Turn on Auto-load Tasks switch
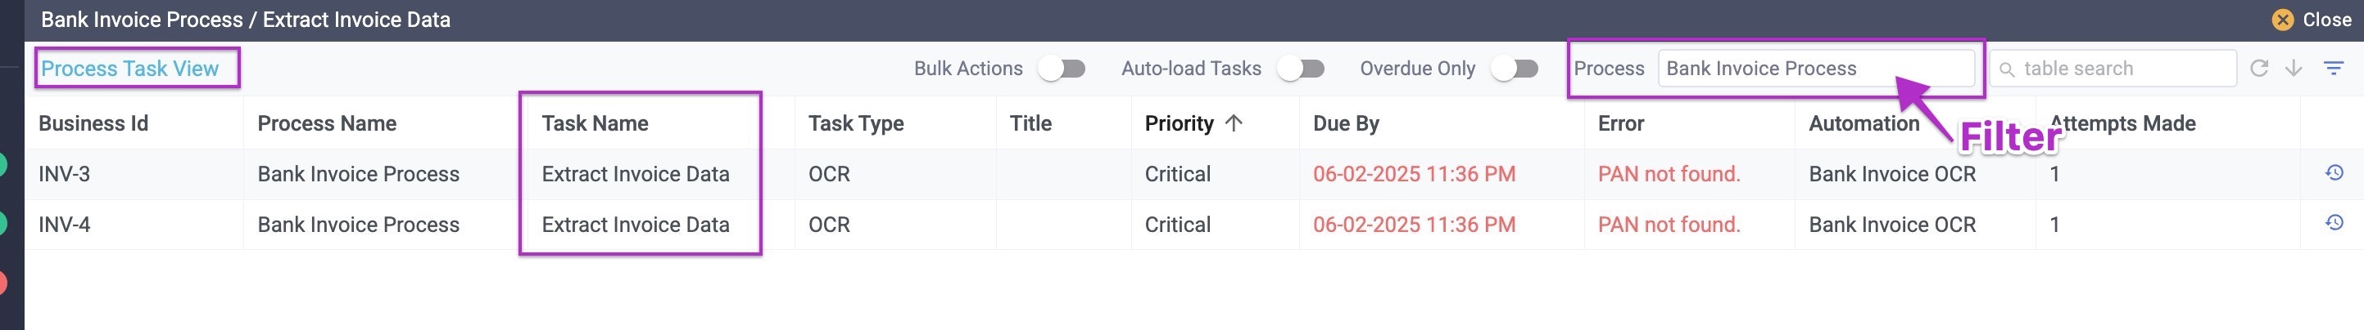This screenshot has height=330, width=2364. pos(1302,69)
